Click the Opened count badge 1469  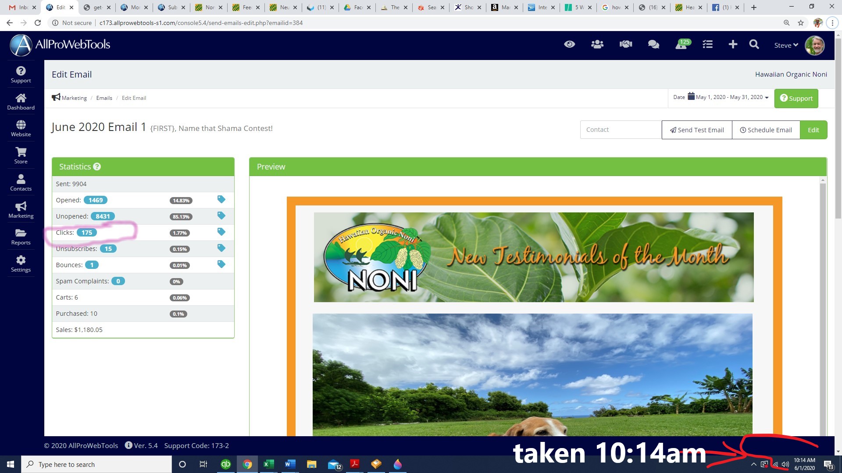[x=96, y=200]
